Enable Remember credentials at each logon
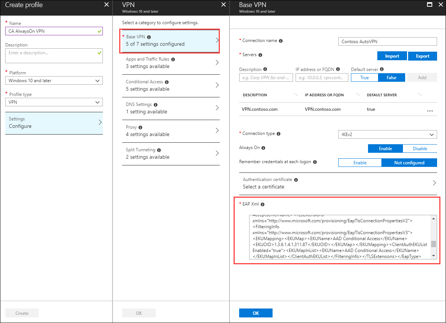This screenshot has width=446, height=323. (x=360, y=162)
